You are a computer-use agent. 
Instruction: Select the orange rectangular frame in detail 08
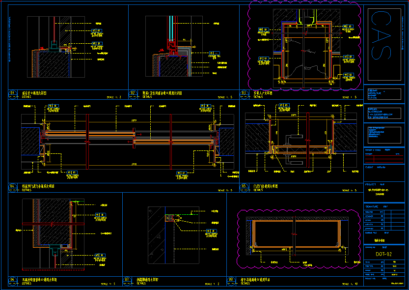pyautogui.click(x=296, y=234)
